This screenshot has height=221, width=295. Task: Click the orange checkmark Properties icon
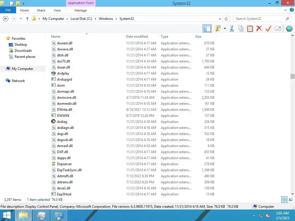[x=268, y=28]
